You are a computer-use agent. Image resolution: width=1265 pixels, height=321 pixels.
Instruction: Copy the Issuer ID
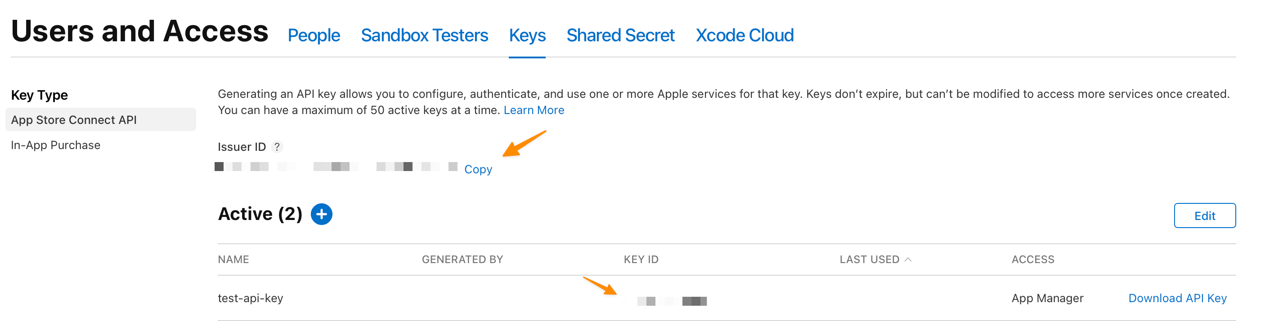477,169
